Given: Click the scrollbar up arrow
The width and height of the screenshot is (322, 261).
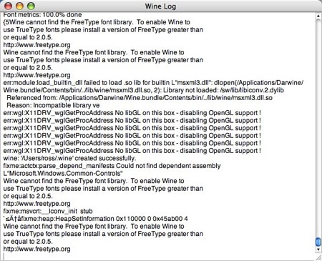Looking at the screenshot, I should [318, 16].
